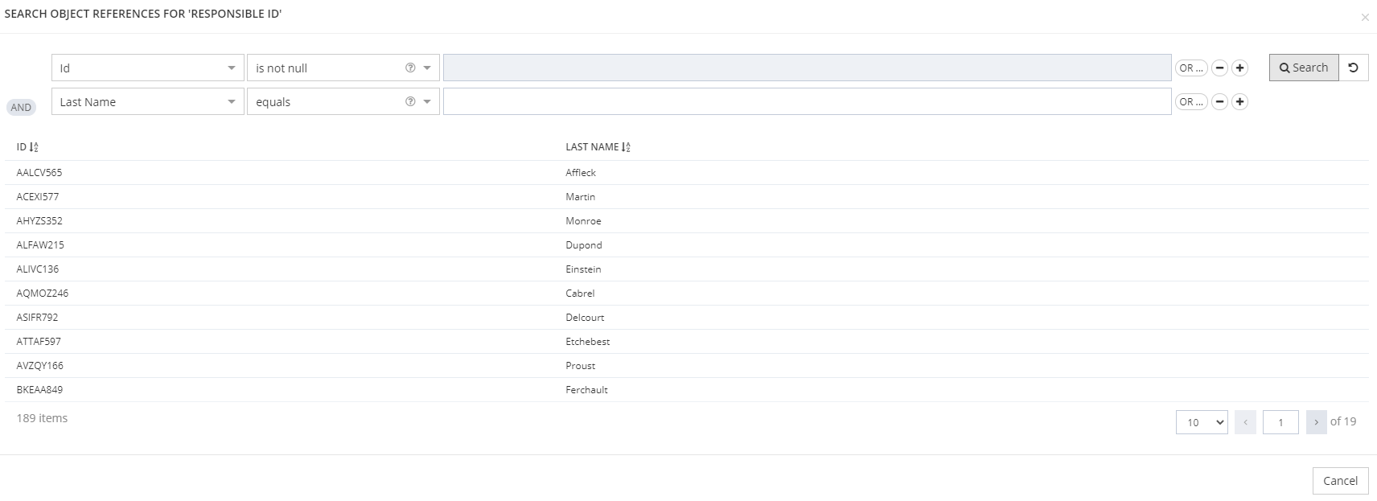Click OR option on the Last Name row
The width and height of the screenshot is (1377, 501).
[x=1190, y=102]
